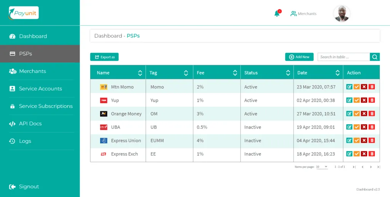Image resolution: width=390 pixels, height=197 pixels.
Task: Click the orange check icon for Yup
Action: tap(356, 100)
